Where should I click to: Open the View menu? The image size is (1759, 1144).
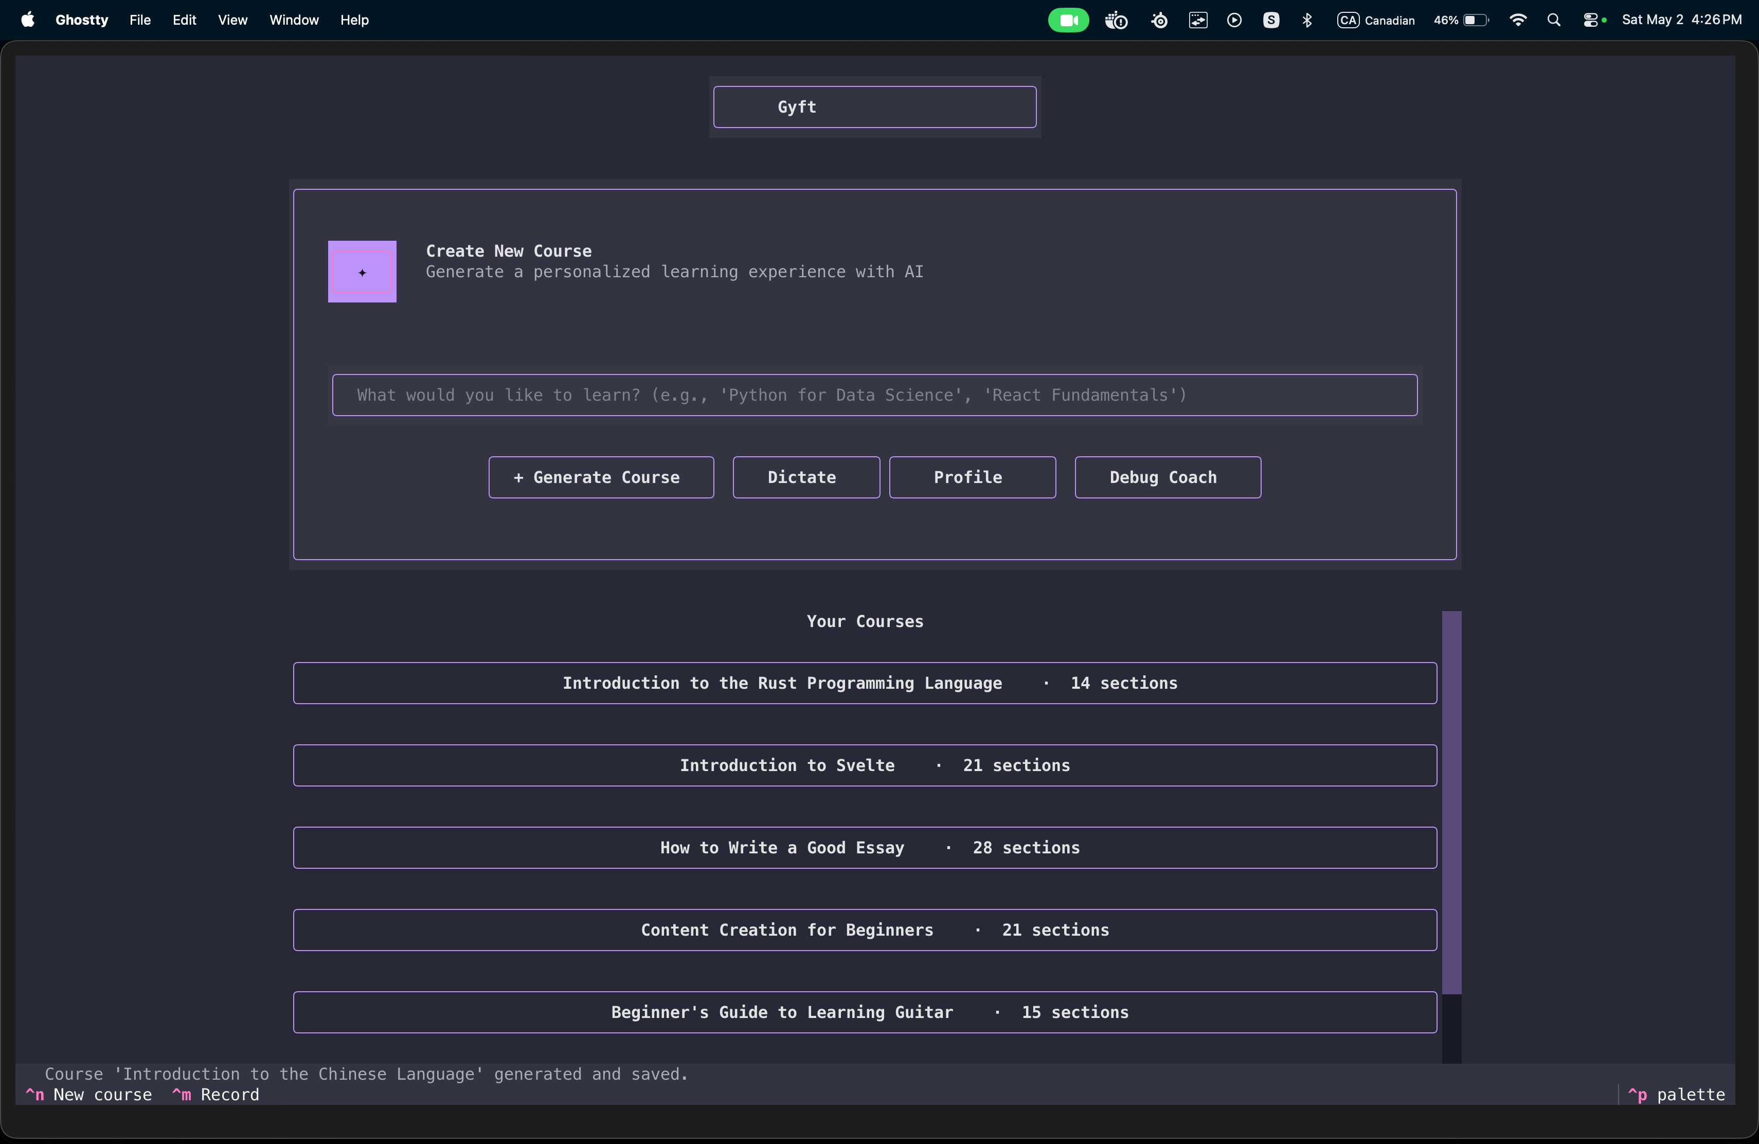pos(232,20)
